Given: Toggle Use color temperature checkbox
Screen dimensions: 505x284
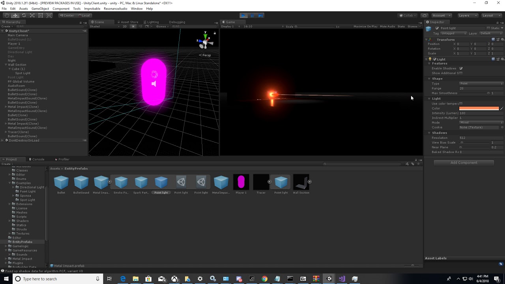Looking at the screenshot, I should (x=461, y=104).
